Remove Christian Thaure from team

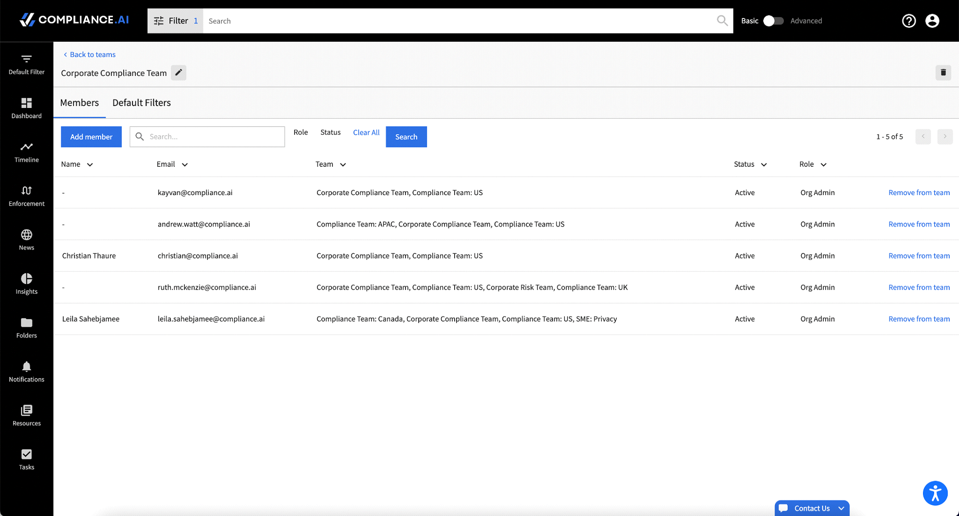(x=919, y=255)
